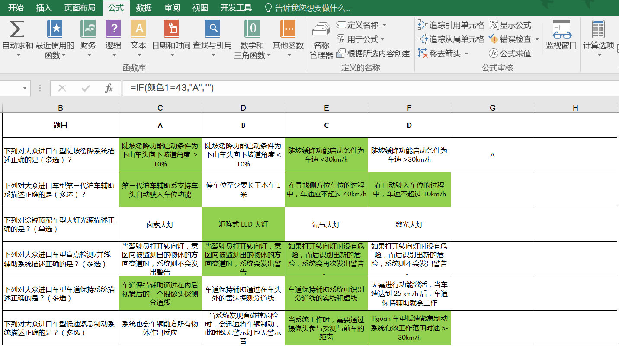Click cell 氙气大灯
The image size is (619, 348).
(326, 224)
